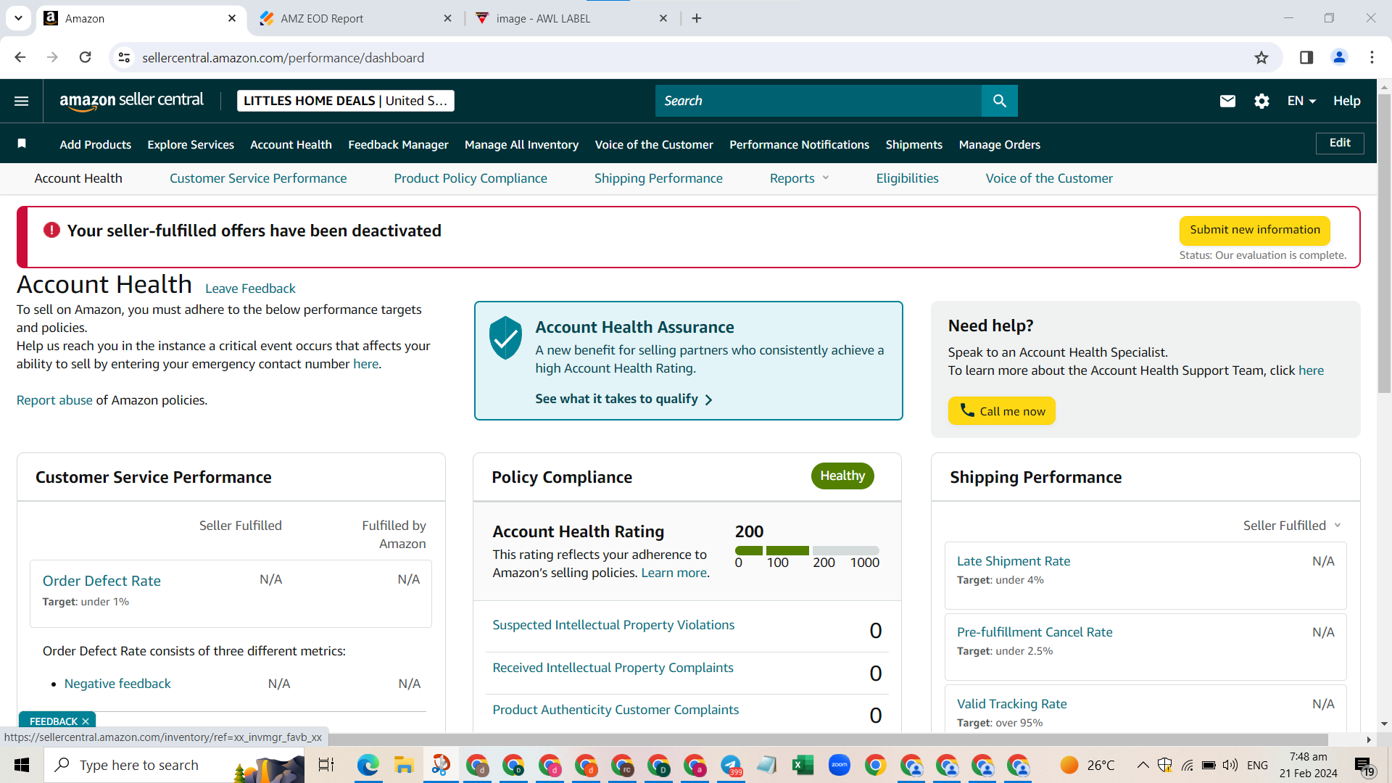Open Windows Start menu
This screenshot has width=1392, height=783.
[22, 765]
